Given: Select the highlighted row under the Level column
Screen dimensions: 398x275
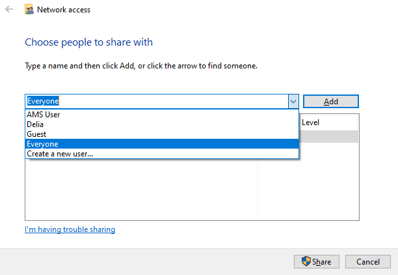Looking at the screenshot, I should click(x=328, y=136).
